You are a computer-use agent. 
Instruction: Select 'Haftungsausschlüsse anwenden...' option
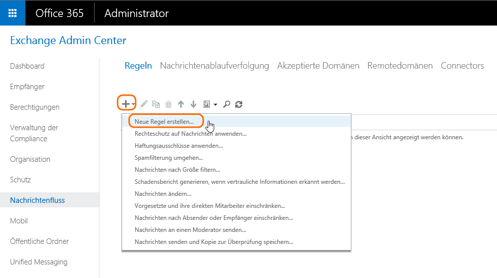point(179,146)
